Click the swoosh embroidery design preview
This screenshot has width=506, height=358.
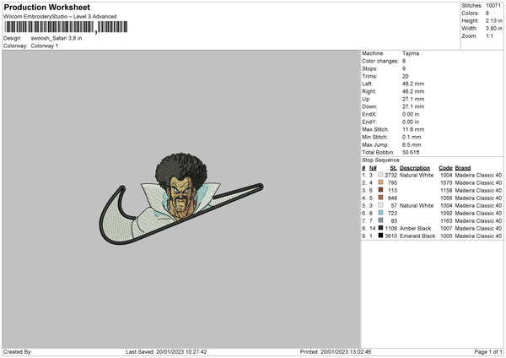click(x=181, y=198)
